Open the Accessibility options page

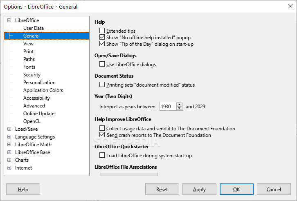click(x=36, y=98)
